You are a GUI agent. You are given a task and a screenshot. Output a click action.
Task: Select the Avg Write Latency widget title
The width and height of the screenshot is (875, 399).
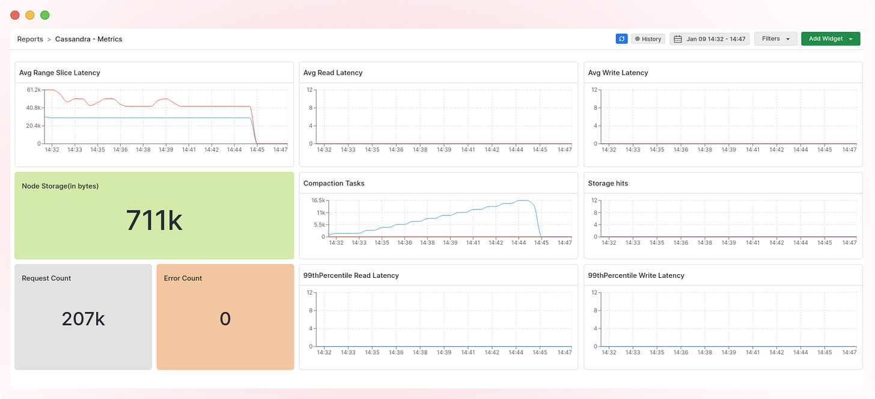[x=618, y=73]
